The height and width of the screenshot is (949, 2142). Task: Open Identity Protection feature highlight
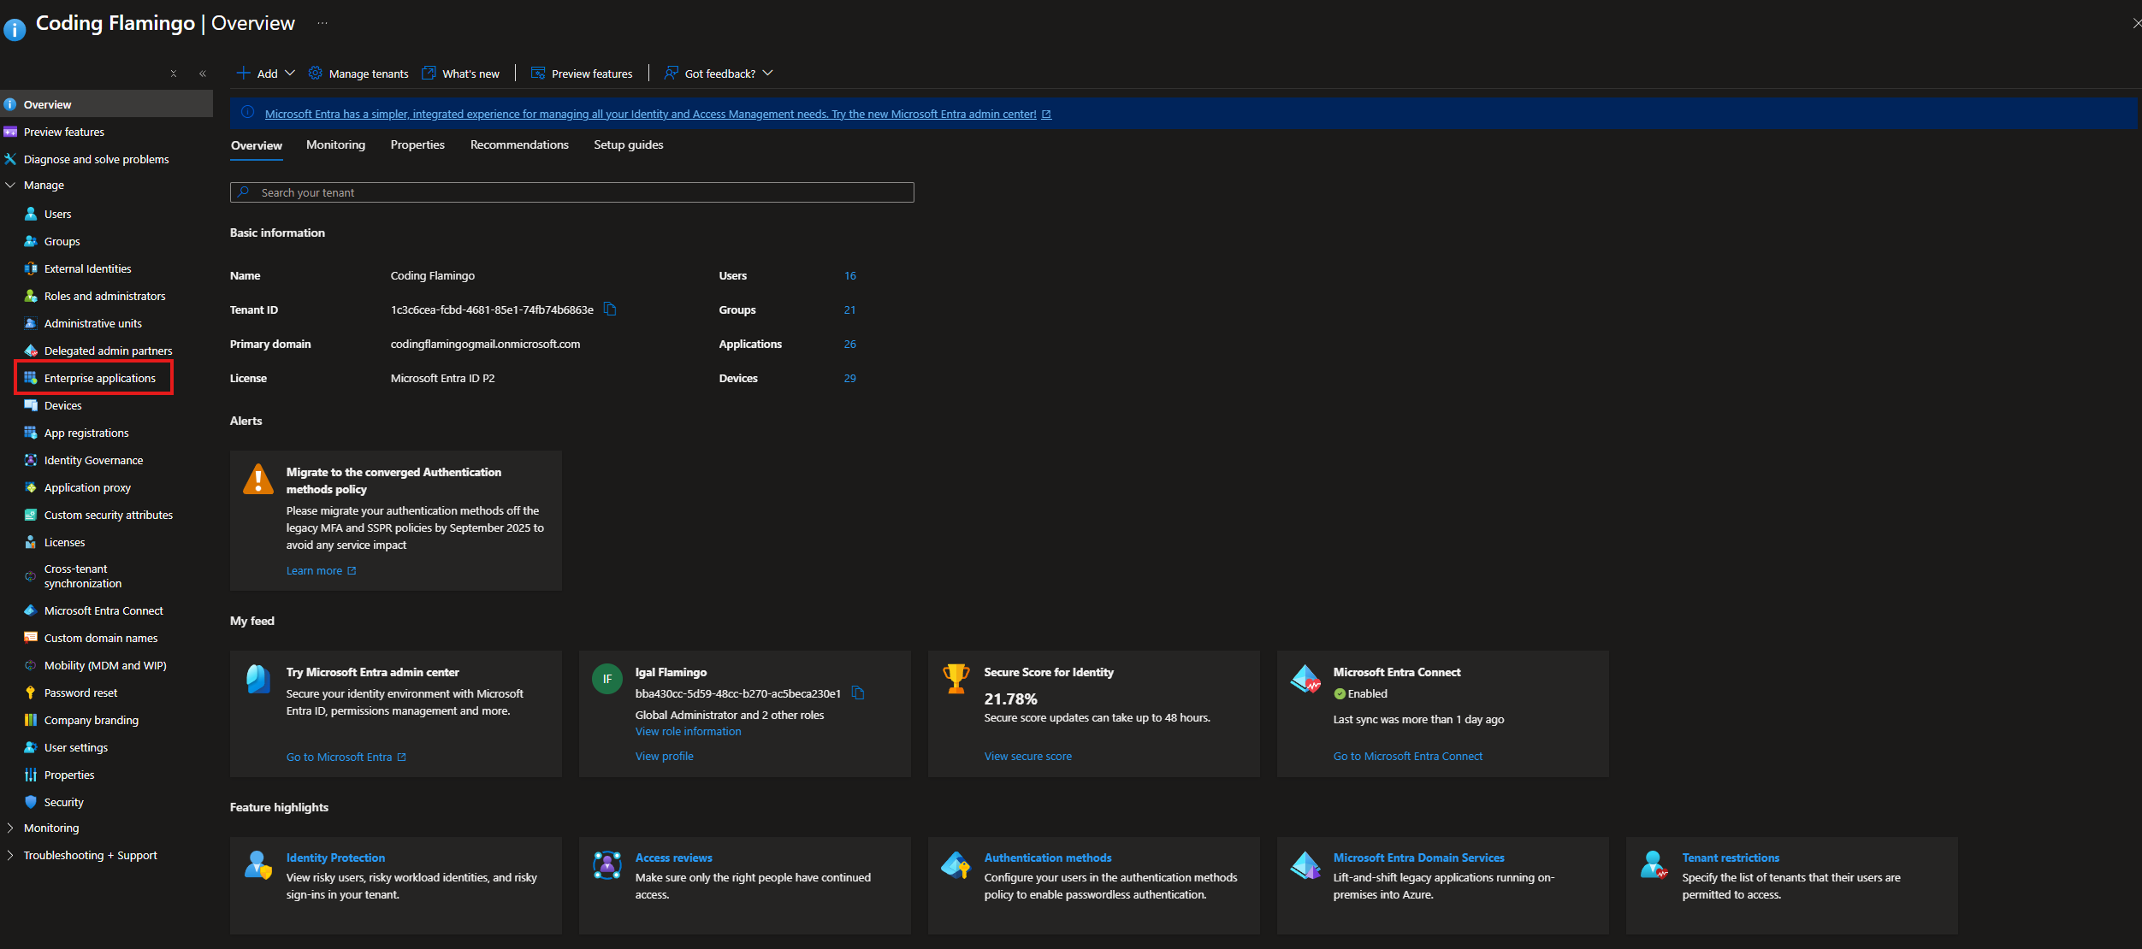(x=335, y=858)
